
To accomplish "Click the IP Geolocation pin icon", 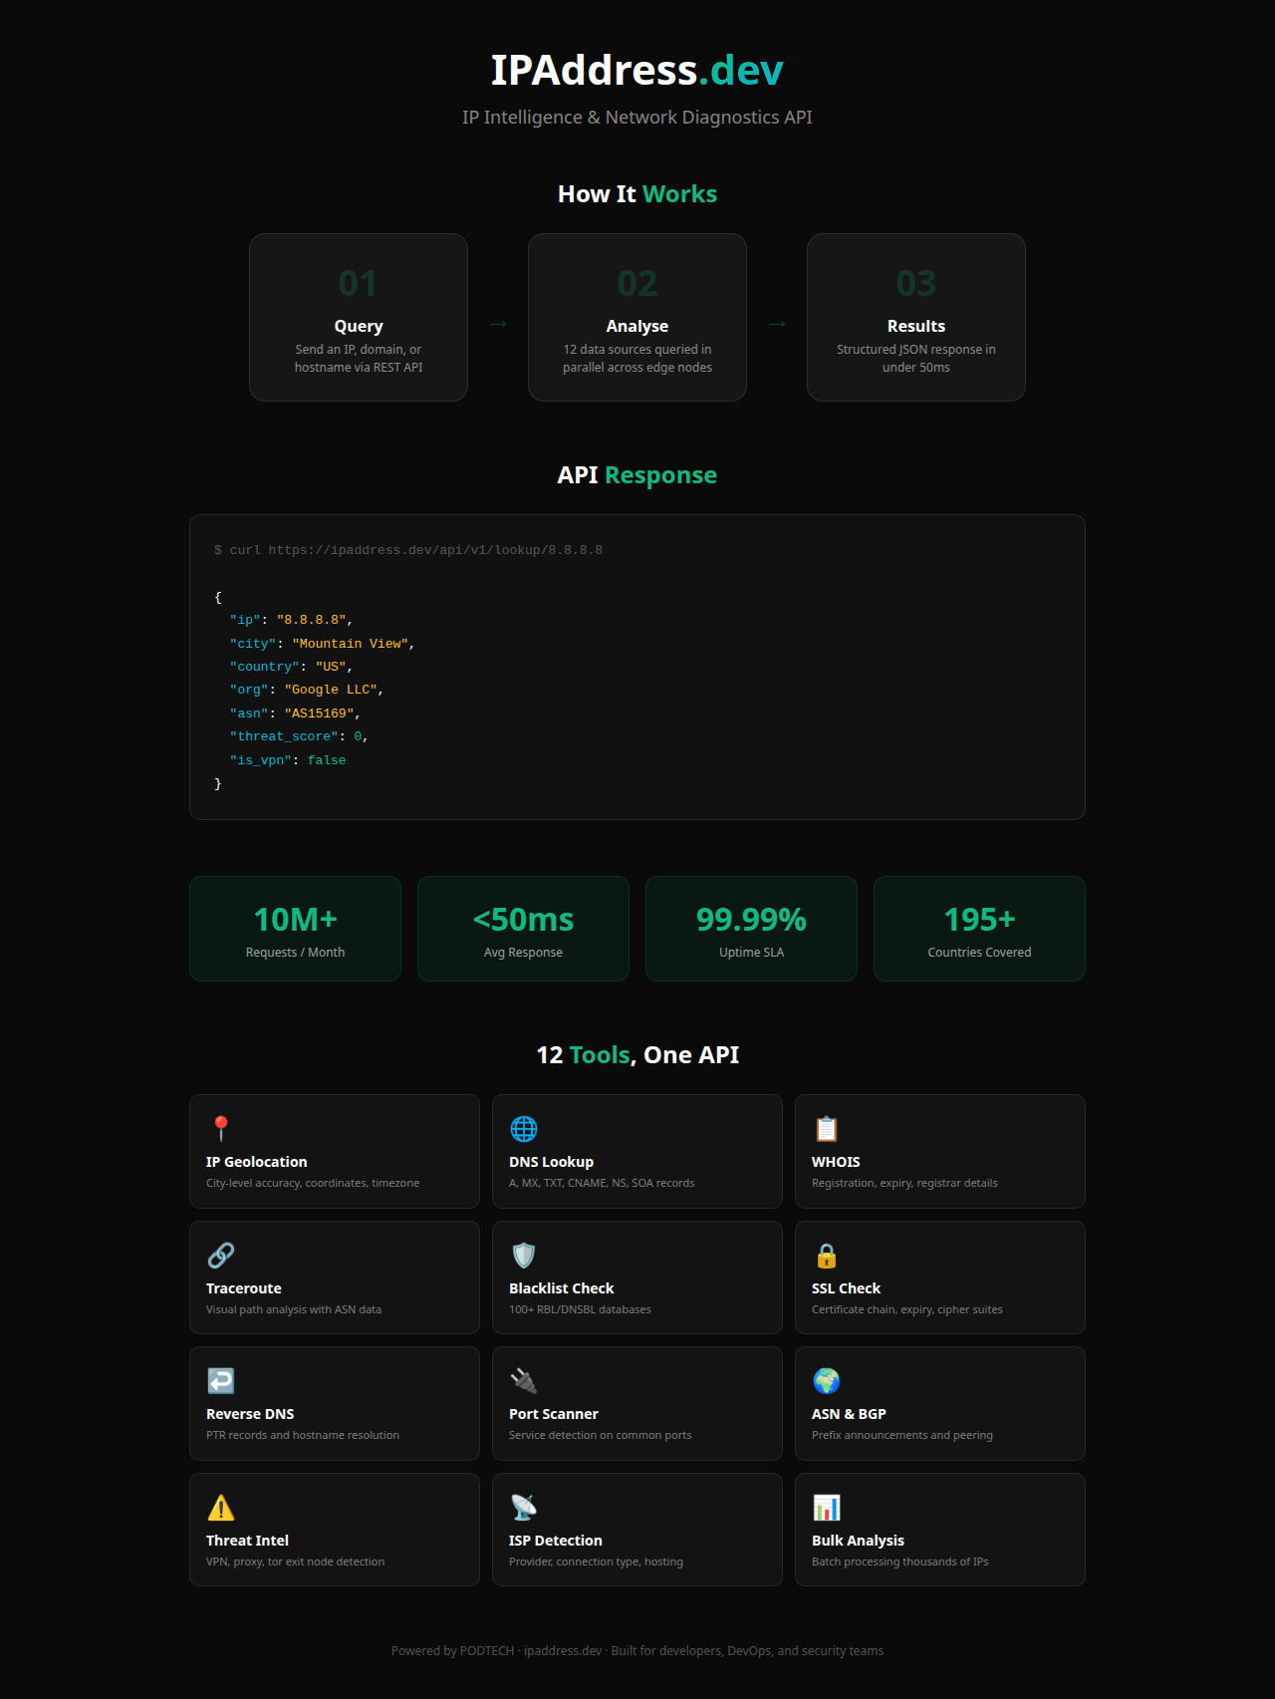I will coord(221,1129).
